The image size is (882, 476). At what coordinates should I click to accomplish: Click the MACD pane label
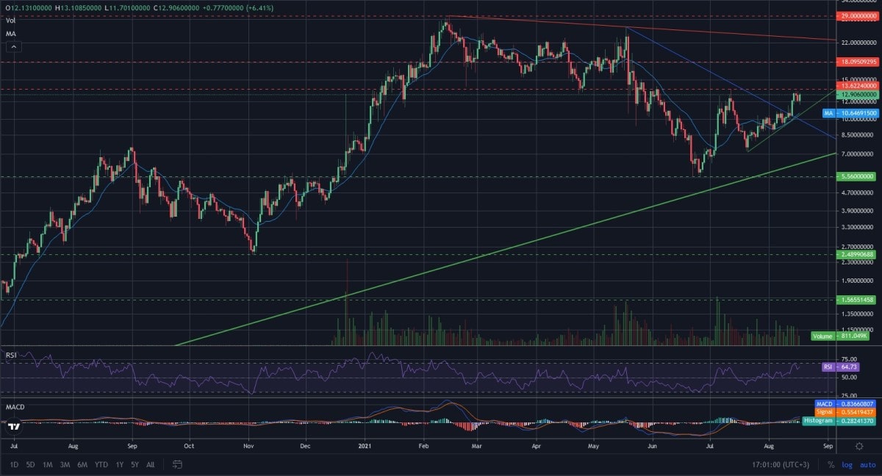coord(15,406)
